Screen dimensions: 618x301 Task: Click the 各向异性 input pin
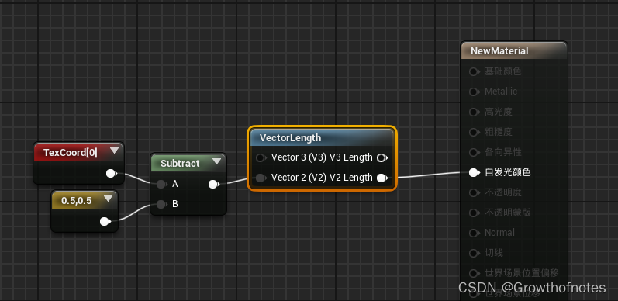[x=474, y=152]
